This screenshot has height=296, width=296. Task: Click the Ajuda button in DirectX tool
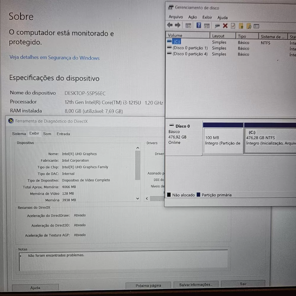pyautogui.click(x=35, y=288)
